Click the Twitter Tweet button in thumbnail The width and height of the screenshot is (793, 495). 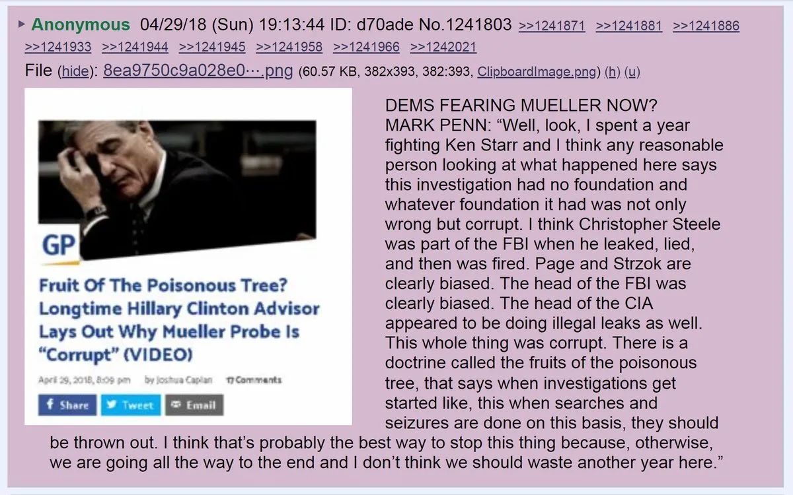[x=131, y=405]
